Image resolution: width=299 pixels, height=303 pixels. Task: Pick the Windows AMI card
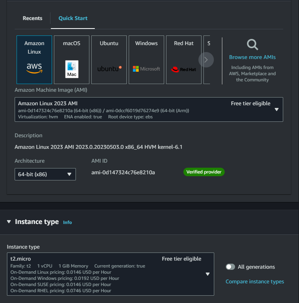[x=146, y=60]
